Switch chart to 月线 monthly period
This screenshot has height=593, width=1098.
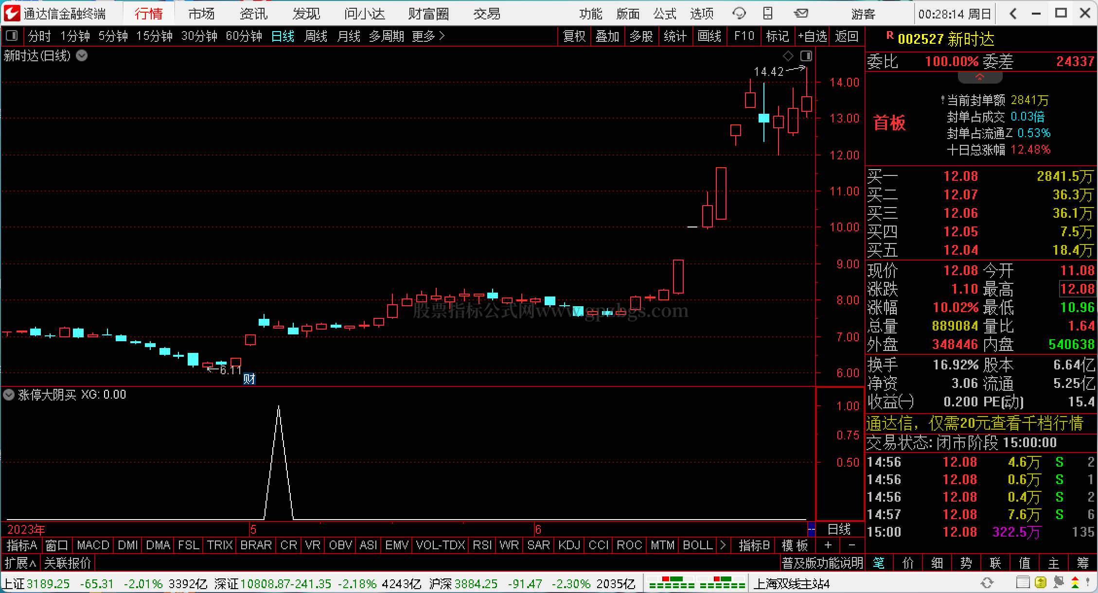[349, 36]
